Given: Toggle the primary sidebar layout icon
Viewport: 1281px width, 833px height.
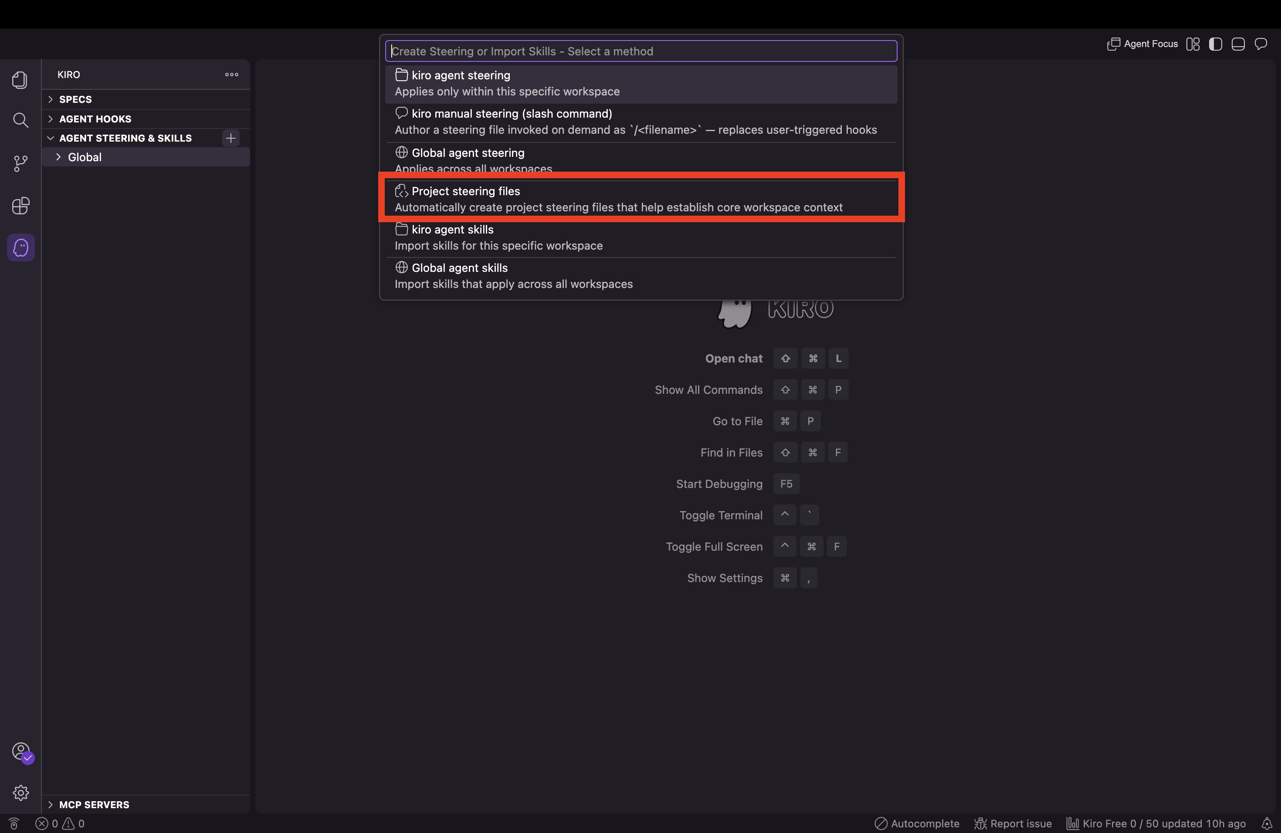Looking at the screenshot, I should pos(1215,44).
